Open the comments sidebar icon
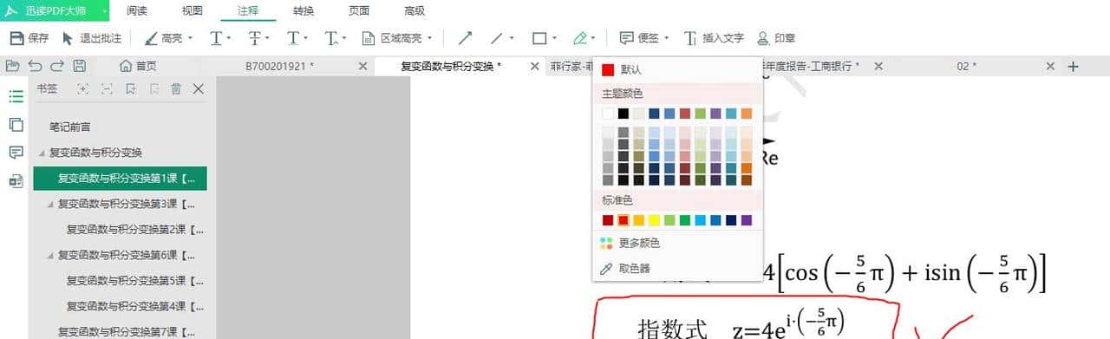Viewport: 1110px width, 339px height. pyautogui.click(x=16, y=152)
